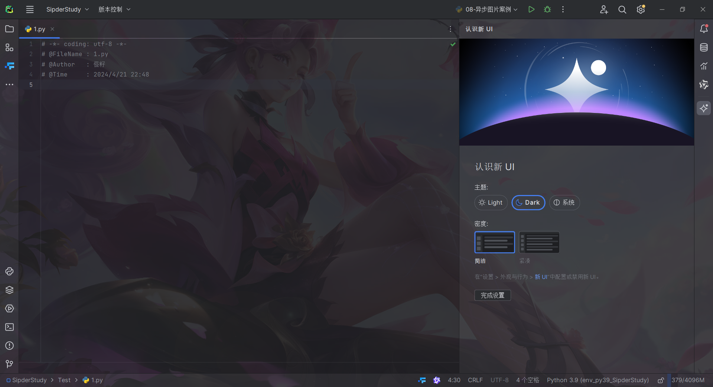Open the Project tool window folder icon
713x387 pixels.
point(9,29)
